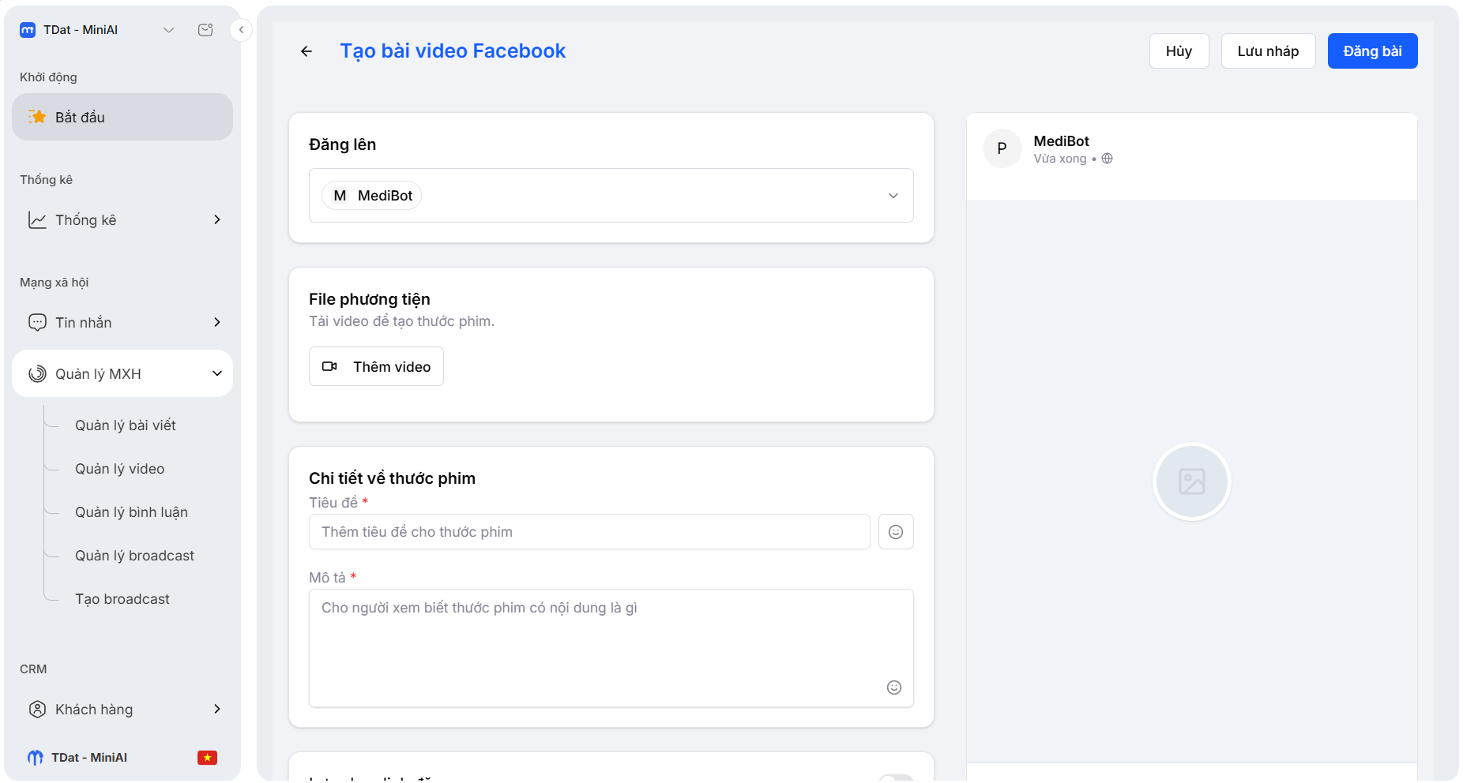Viewport: 1463px width, 783px height.
Task: Click the chat bubble icon for Tin nhắn
Action: pyautogui.click(x=37, y=323)
